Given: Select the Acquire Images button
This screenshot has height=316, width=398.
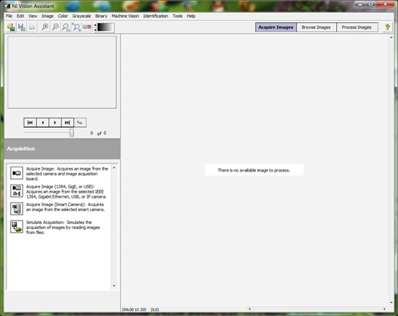Looking at the screenshot, I should click(x=276, y=27).
